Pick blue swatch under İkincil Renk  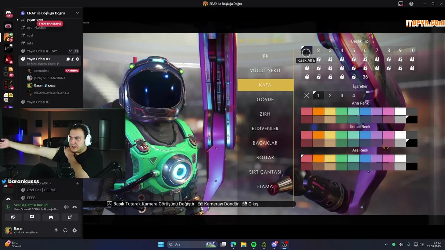(x=365, y=135)
